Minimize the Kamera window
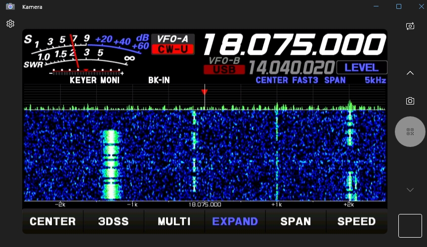Screen dimensions: 427x247 [377, 7]
